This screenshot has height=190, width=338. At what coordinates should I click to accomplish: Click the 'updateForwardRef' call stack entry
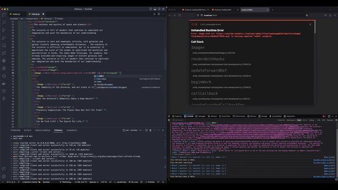[x=209, y=70]
